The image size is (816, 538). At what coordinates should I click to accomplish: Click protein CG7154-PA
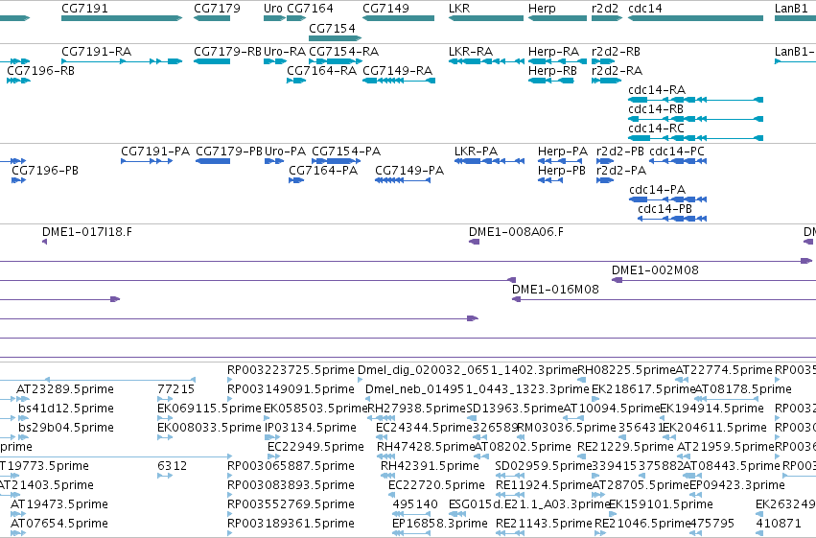click(346, 152)
